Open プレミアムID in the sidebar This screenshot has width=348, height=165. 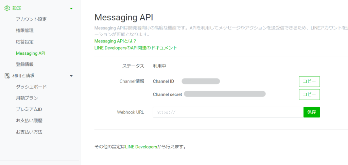(x=29, y=109)
